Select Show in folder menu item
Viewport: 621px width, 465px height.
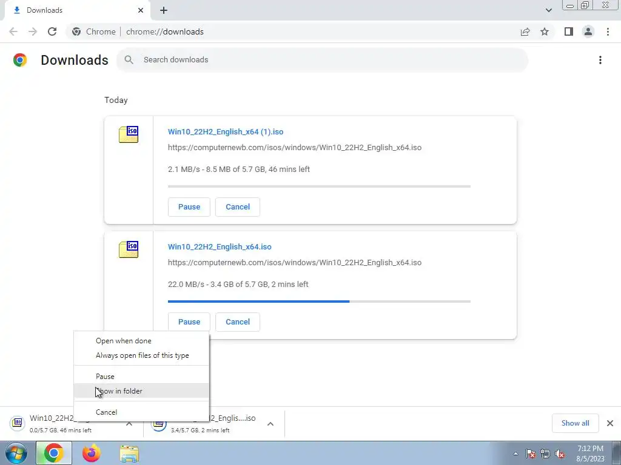141,391
